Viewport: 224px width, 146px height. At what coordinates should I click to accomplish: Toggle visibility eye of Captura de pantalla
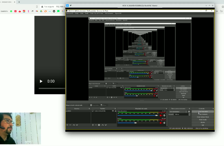(113, 111)
